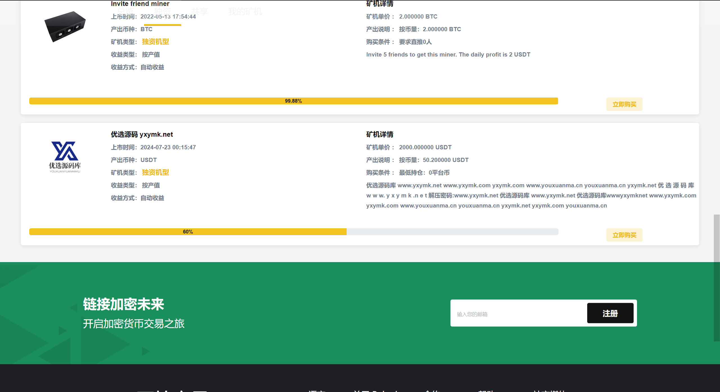Screen dimensions: 720x392
Task: Click the output 按币量: 2.000000 BTC
Action: 430,29
